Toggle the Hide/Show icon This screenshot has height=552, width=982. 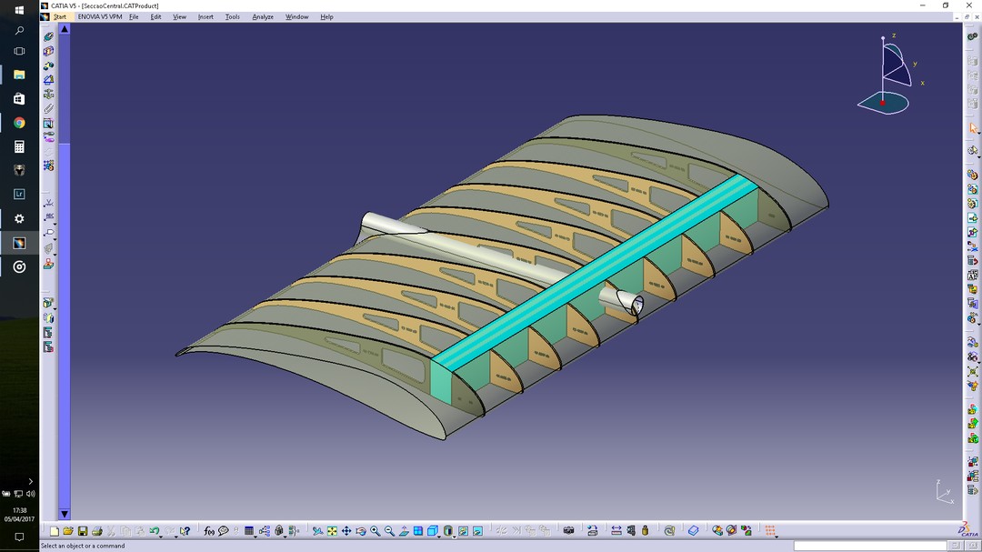(463, 531)
